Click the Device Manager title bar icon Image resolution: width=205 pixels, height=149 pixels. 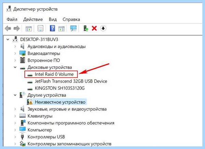9,9
